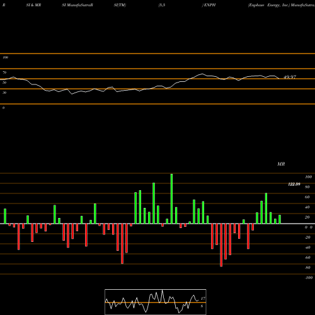Click the -40 label on the MR axis
Image resolution: width=315 pixels, height=315 pixels.
click(x=307, y=248)
